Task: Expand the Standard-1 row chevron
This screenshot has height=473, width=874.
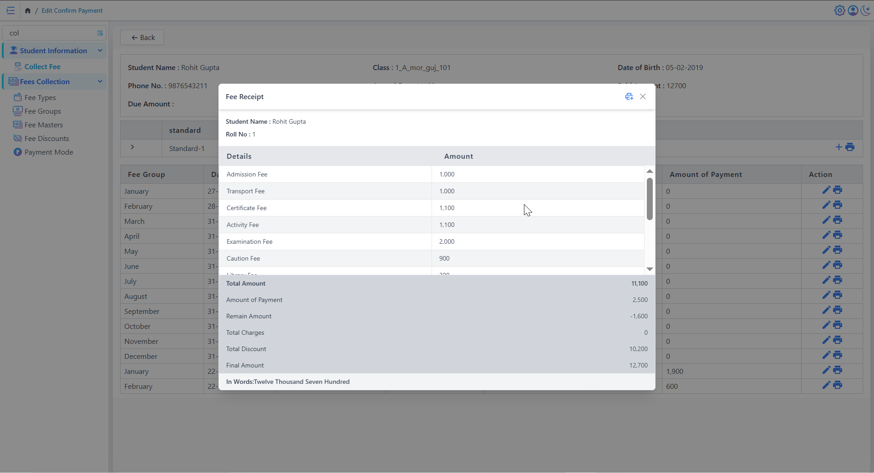Action: click(x=132, y=147)
